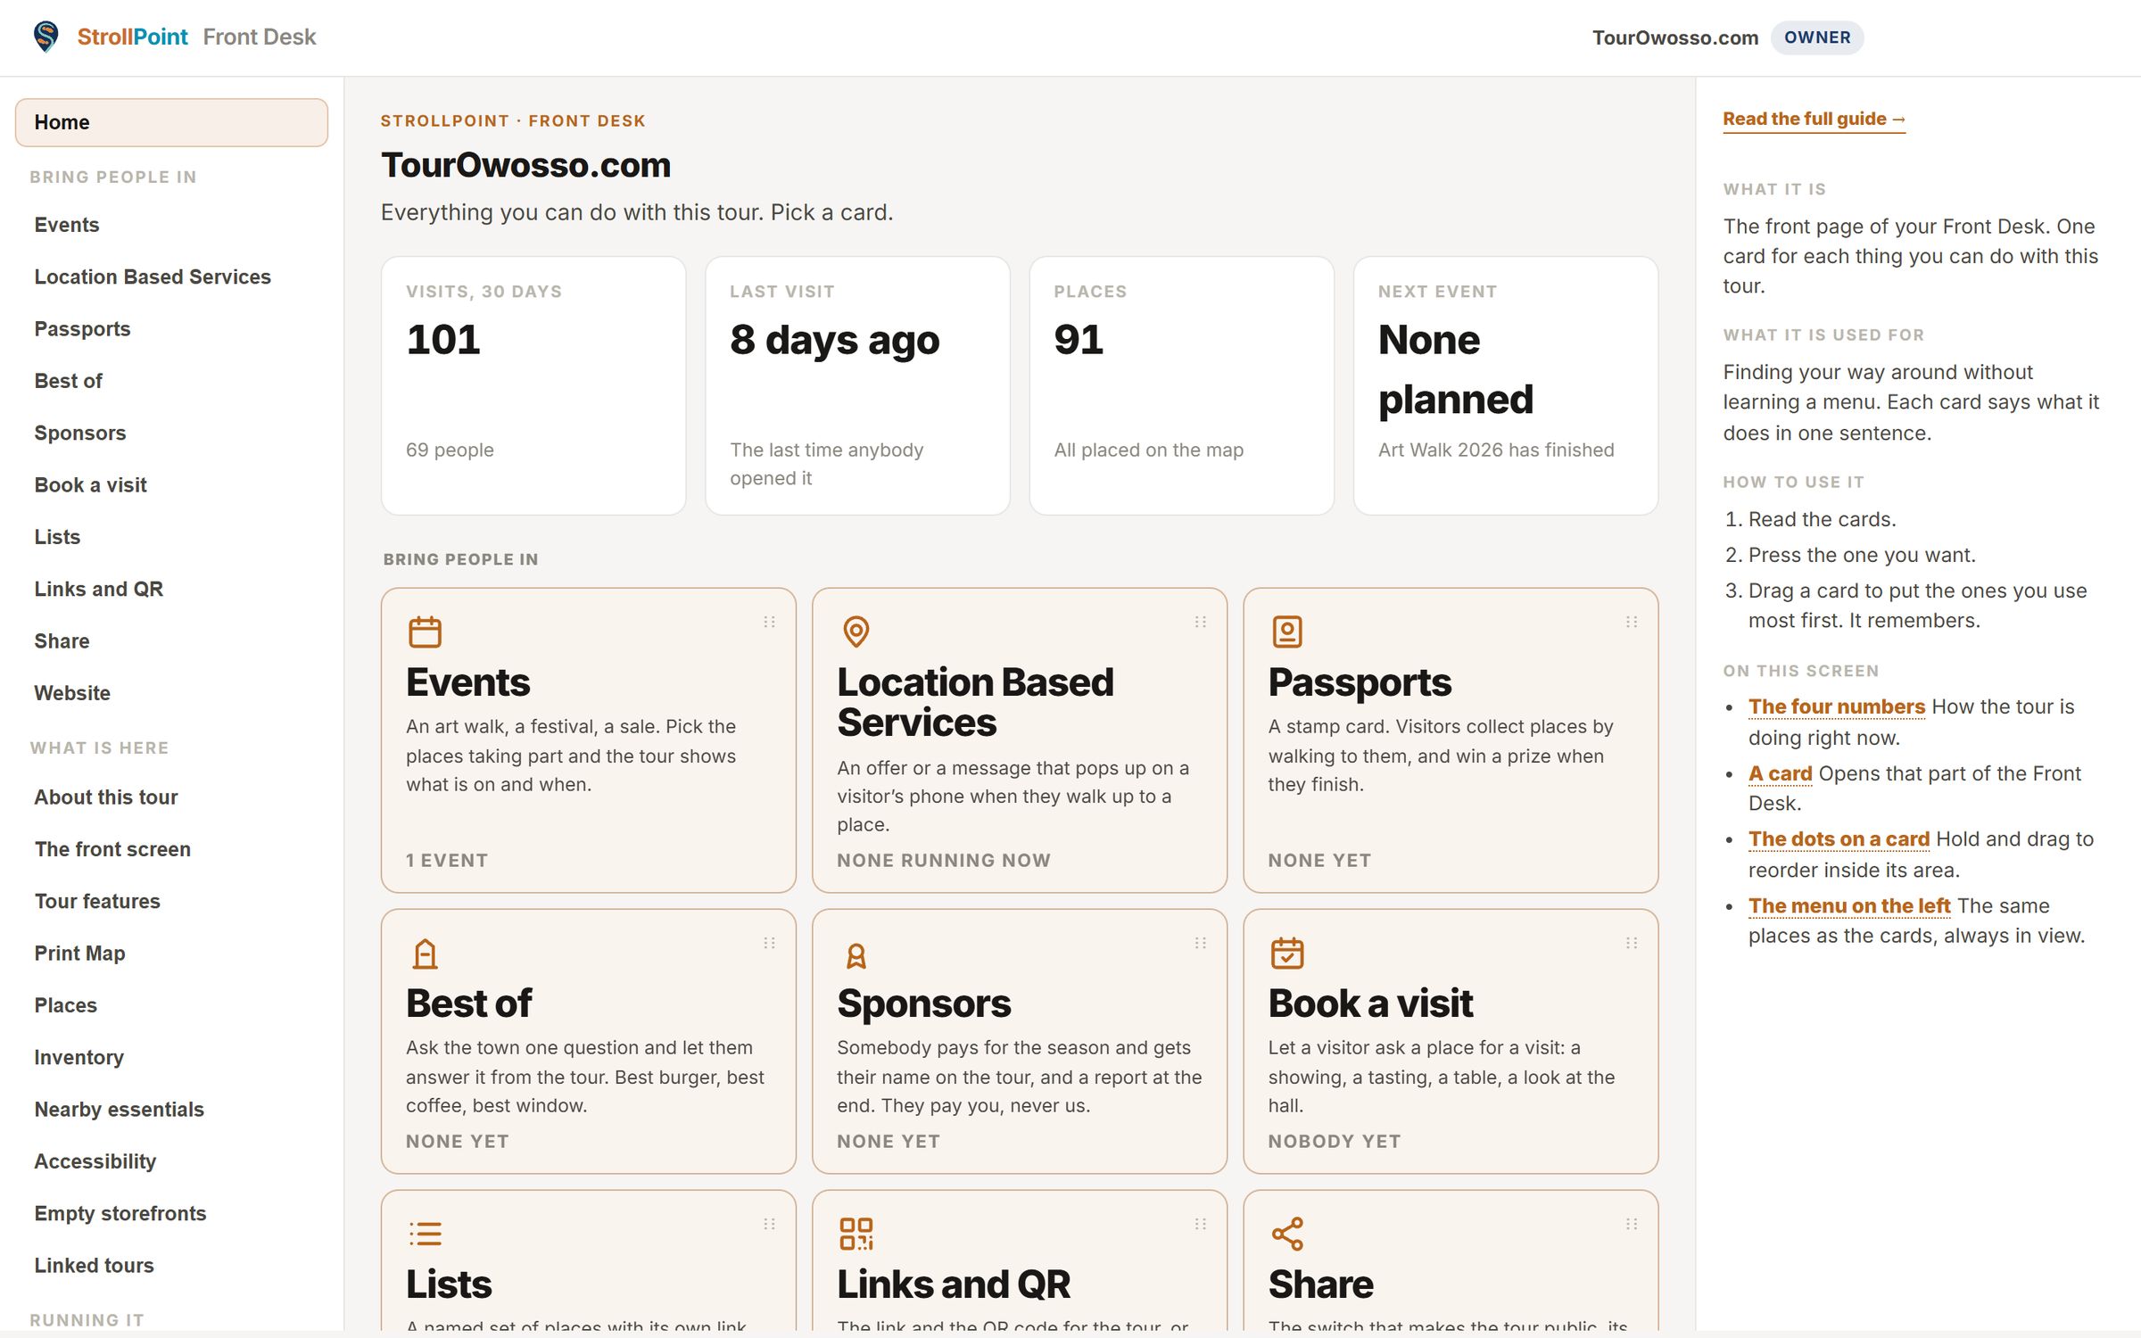This screenshot has height=1338, width=2141.
Task: Click the Events calendar icon
Action: click(425, 632)
